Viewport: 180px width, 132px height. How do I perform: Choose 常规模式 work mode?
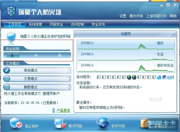point(37,70)
